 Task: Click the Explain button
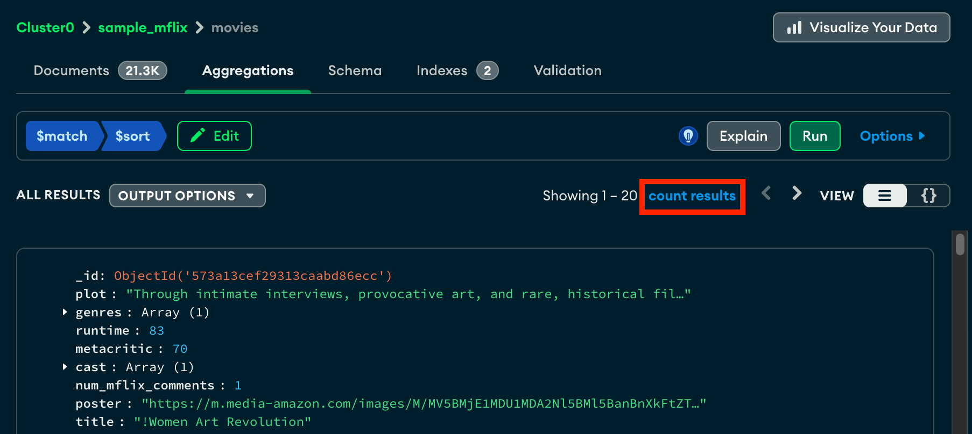tap(743, 136)
